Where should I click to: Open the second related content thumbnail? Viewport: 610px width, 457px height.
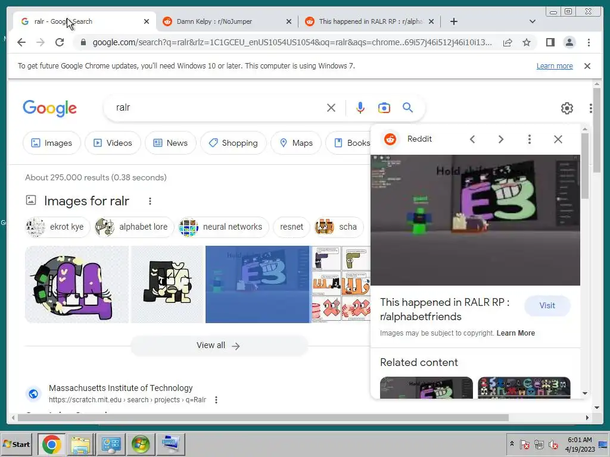(524, 387)
